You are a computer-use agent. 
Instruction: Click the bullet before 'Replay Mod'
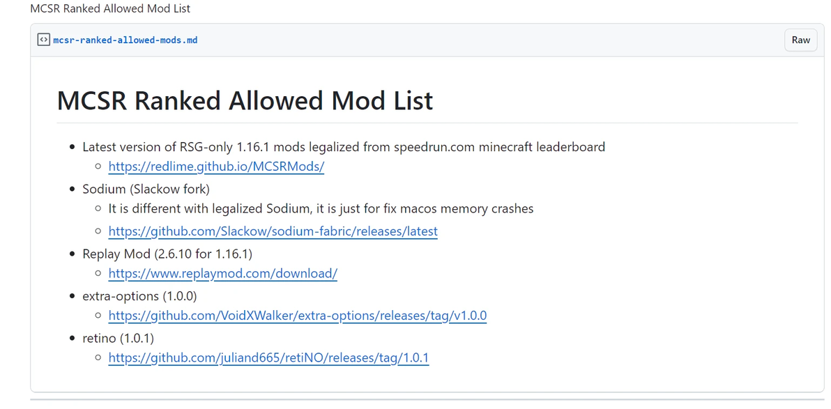[73, 254]
